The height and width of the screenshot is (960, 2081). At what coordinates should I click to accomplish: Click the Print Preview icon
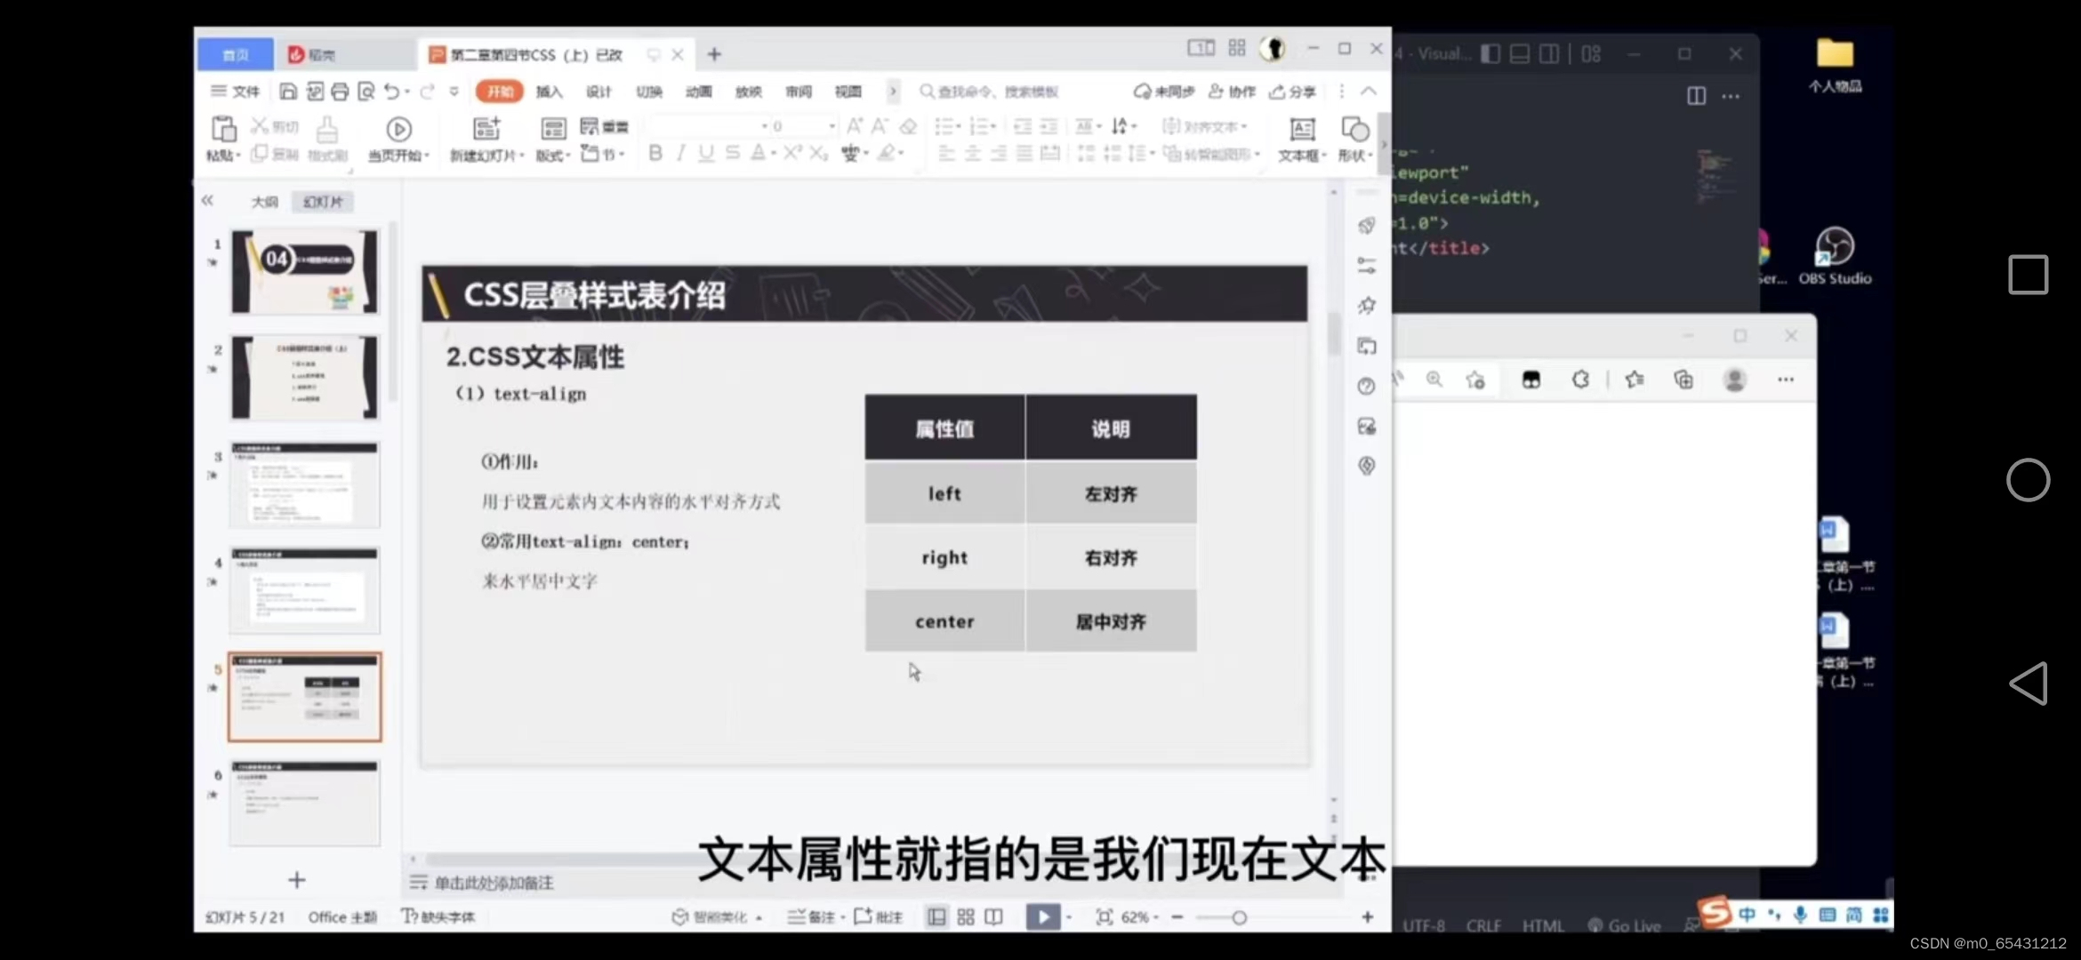click(x=366, y=92)
